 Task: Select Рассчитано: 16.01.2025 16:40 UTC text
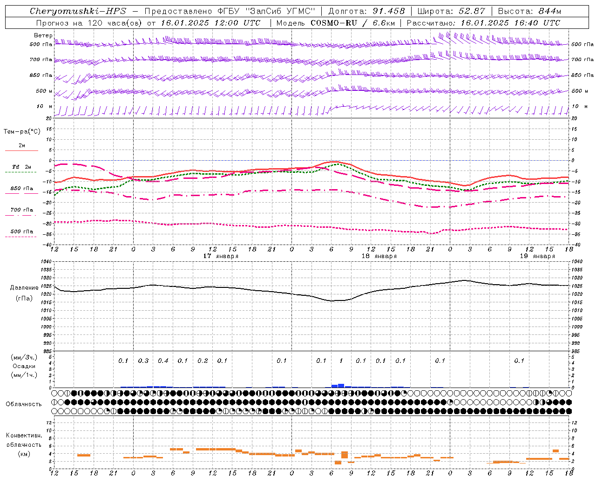click(x=483, y=23)
